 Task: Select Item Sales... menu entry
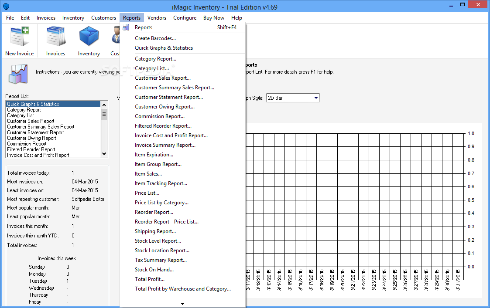point(183,174)
